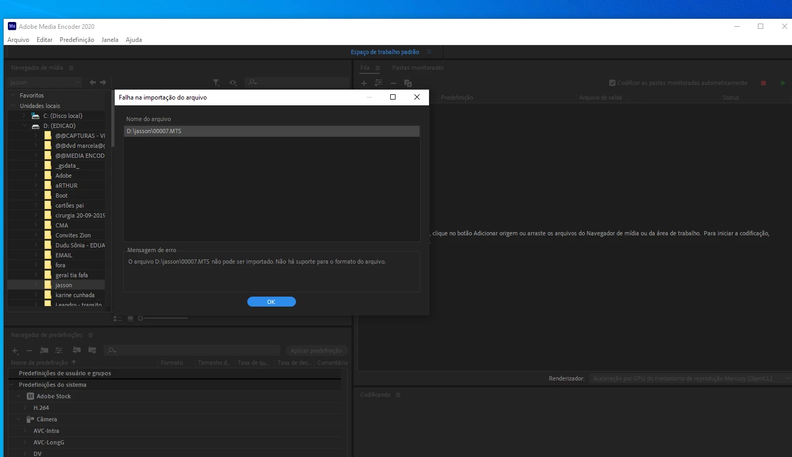
Task: Click OK in the import failure dialog
Action: (x=271, y=302)
